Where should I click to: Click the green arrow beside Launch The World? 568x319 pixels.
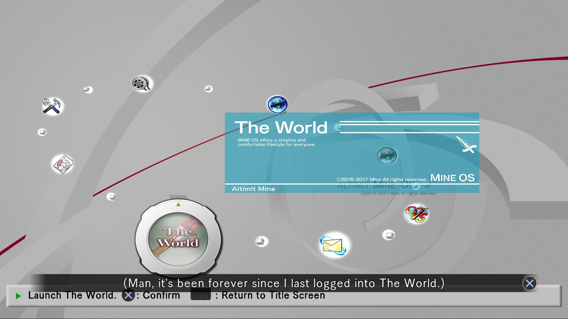(19, 296)
